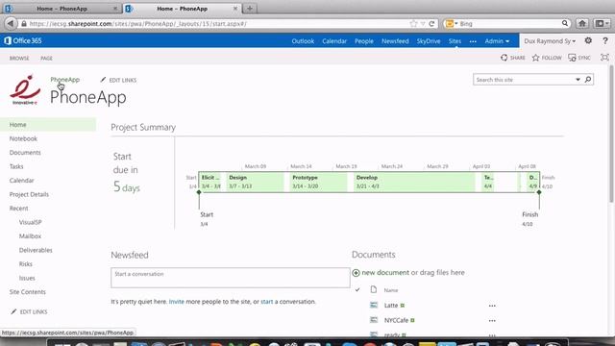Open the Dux Raymond Sy user menu

click(550, 40)
